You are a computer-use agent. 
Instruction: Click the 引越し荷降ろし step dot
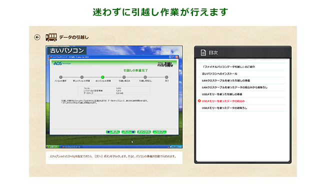[145, 77]
